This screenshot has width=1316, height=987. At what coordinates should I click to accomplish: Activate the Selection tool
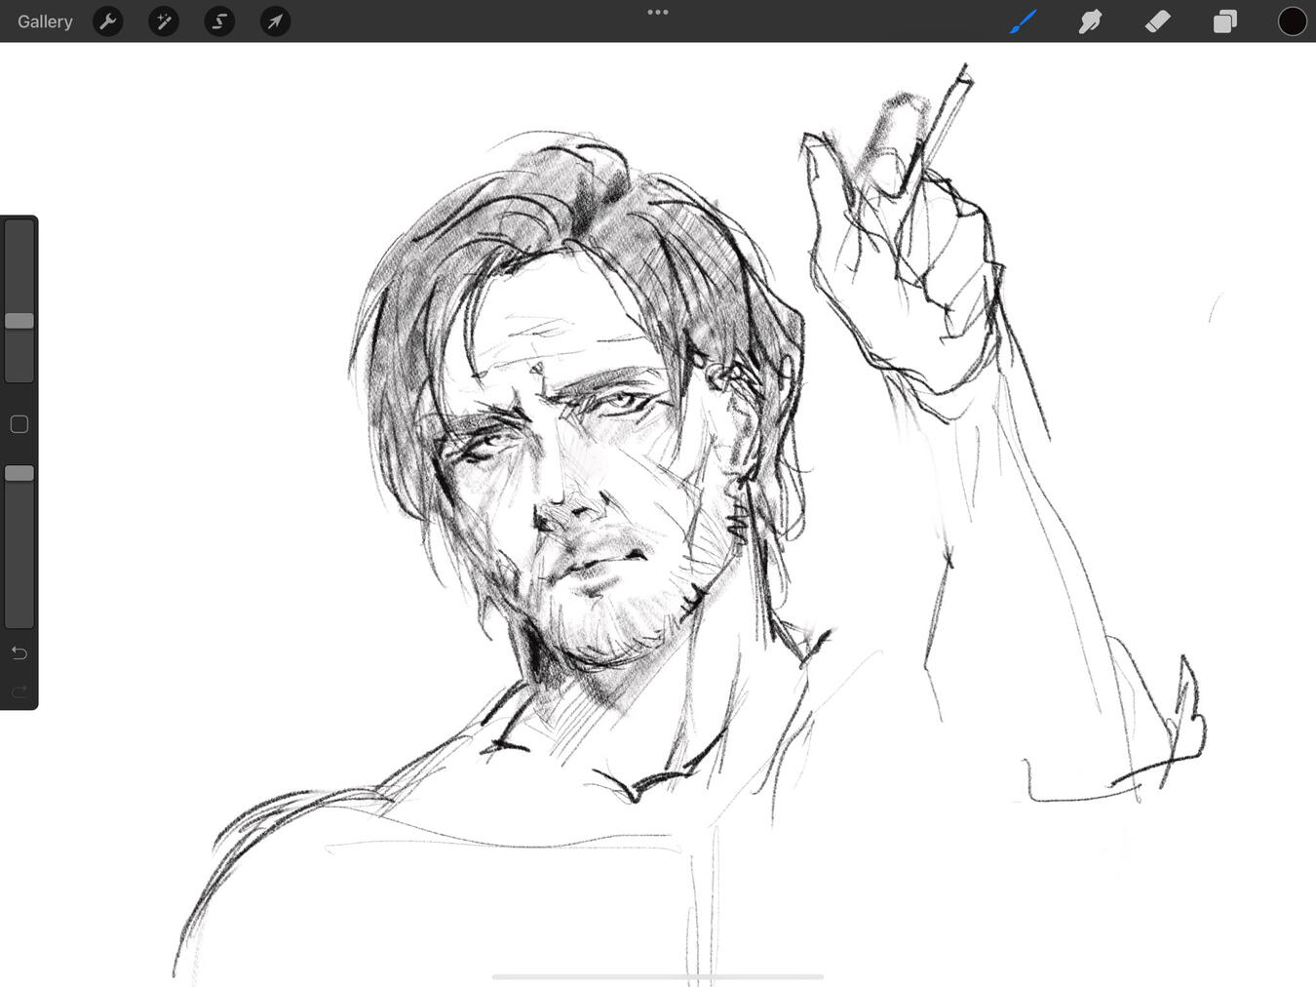click(219, 21)
